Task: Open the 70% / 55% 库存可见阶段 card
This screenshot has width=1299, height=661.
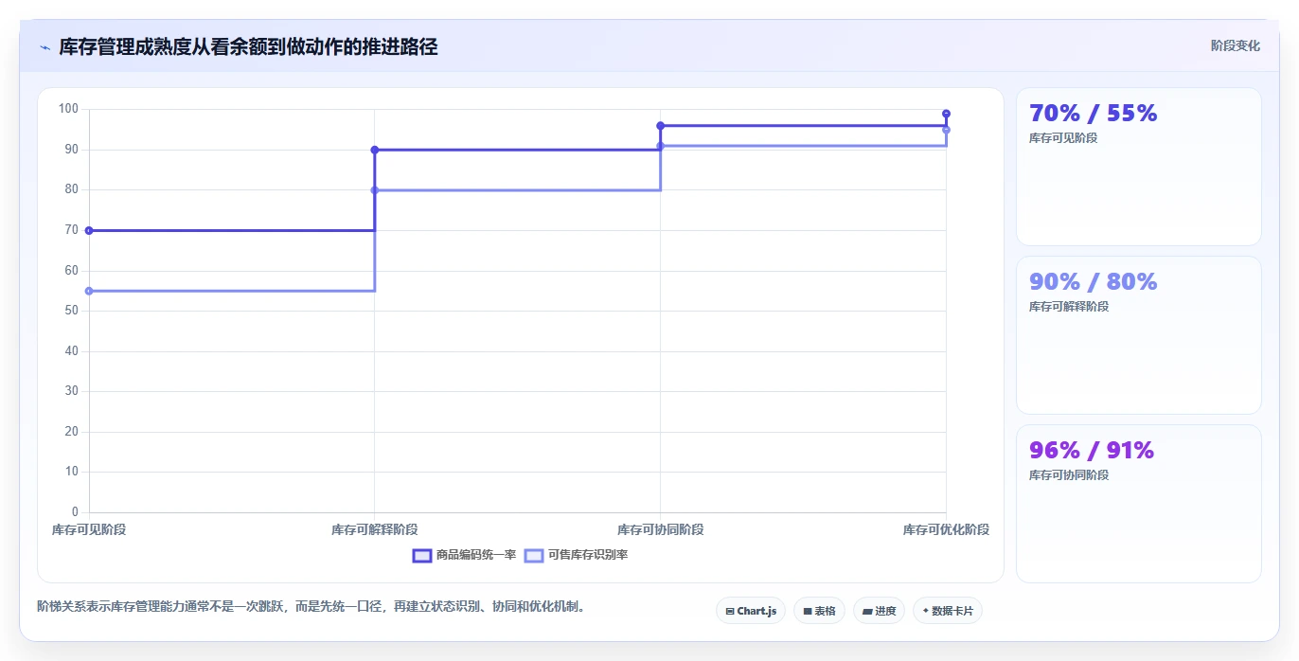Action: pos(1138,167)
